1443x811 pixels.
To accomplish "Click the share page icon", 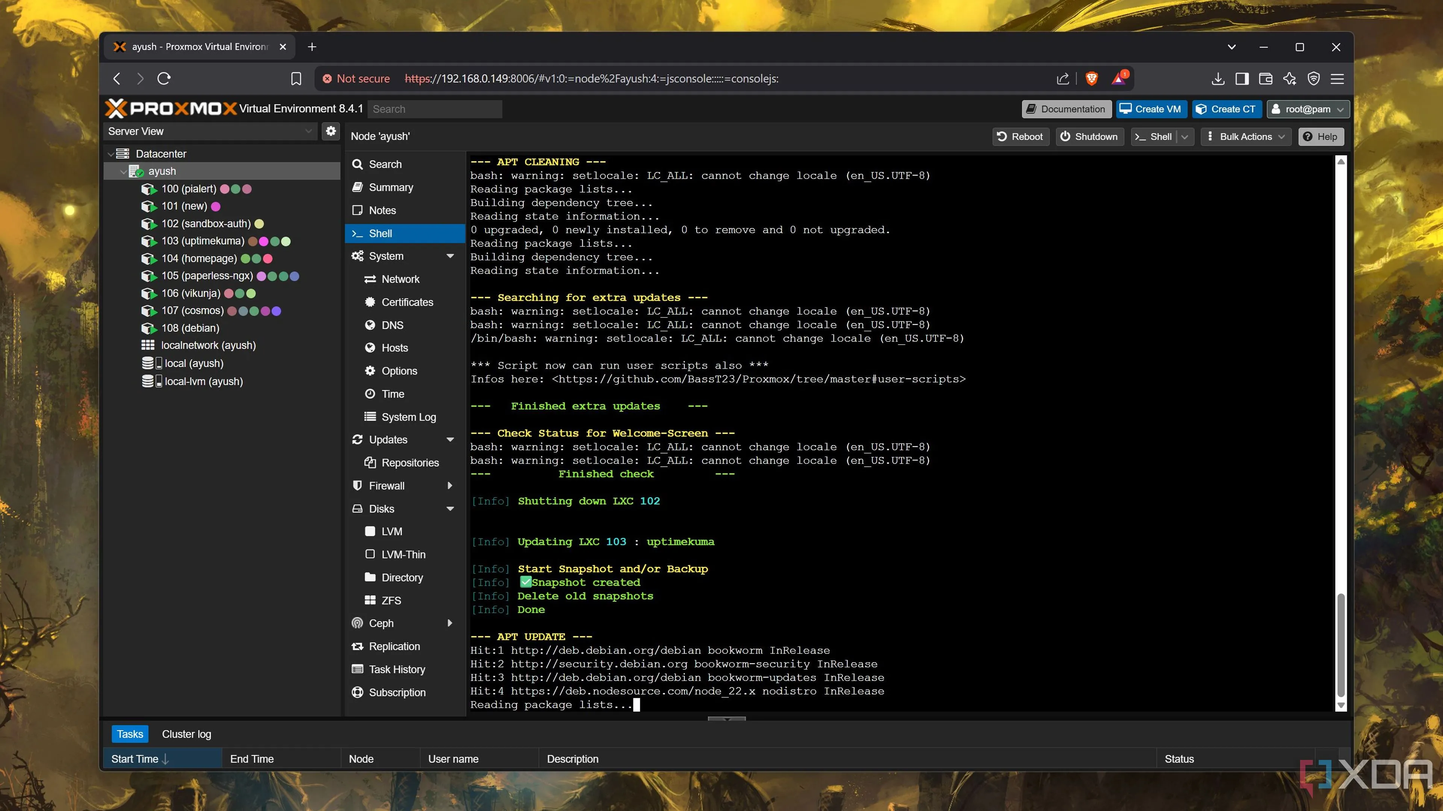I will 1063,79.
